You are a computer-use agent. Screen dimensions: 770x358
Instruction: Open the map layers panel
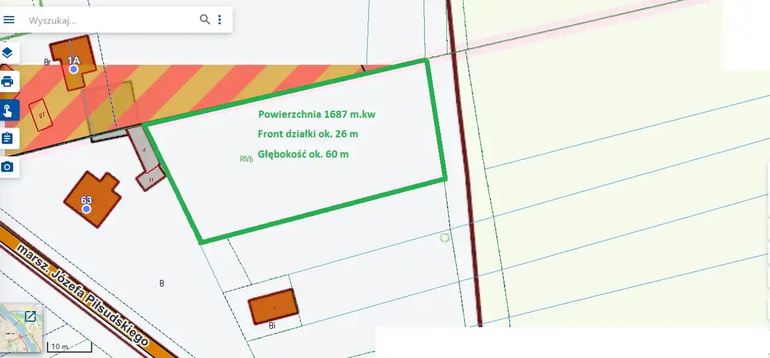point(7,53)
